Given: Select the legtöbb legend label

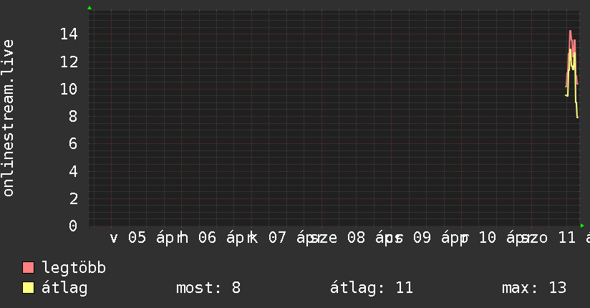Looking at the screenshot, I should click(74, 268).
